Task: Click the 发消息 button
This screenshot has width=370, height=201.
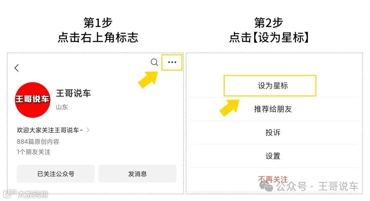Action: (137, 174)
